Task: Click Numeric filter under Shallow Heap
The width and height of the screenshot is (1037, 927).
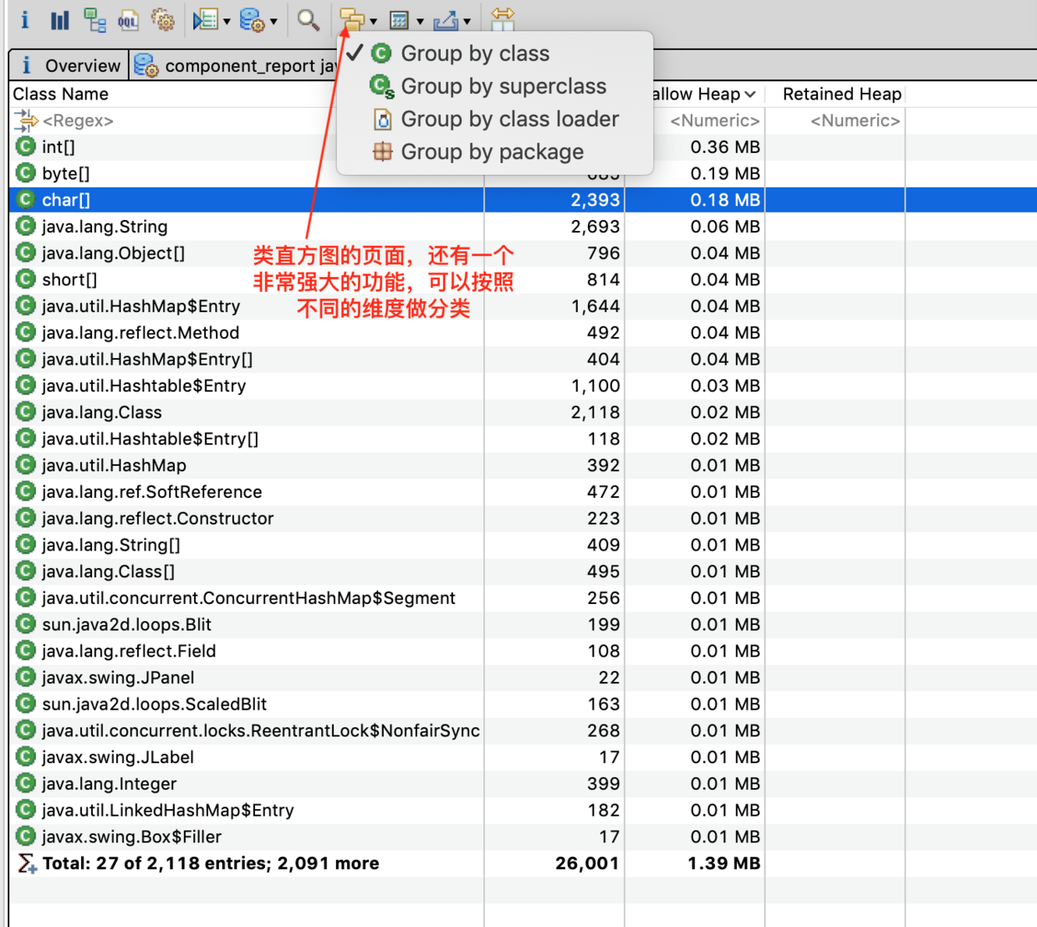Action: (714, 120)
